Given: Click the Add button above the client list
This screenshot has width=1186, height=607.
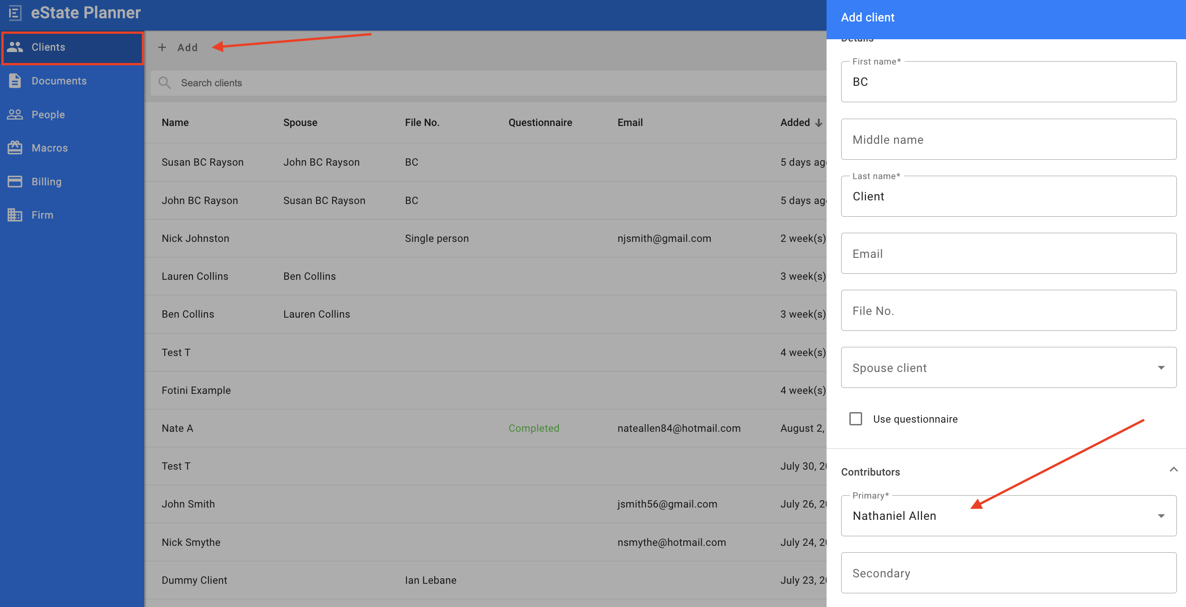Looking at the screenshot, I should (180, 47).
